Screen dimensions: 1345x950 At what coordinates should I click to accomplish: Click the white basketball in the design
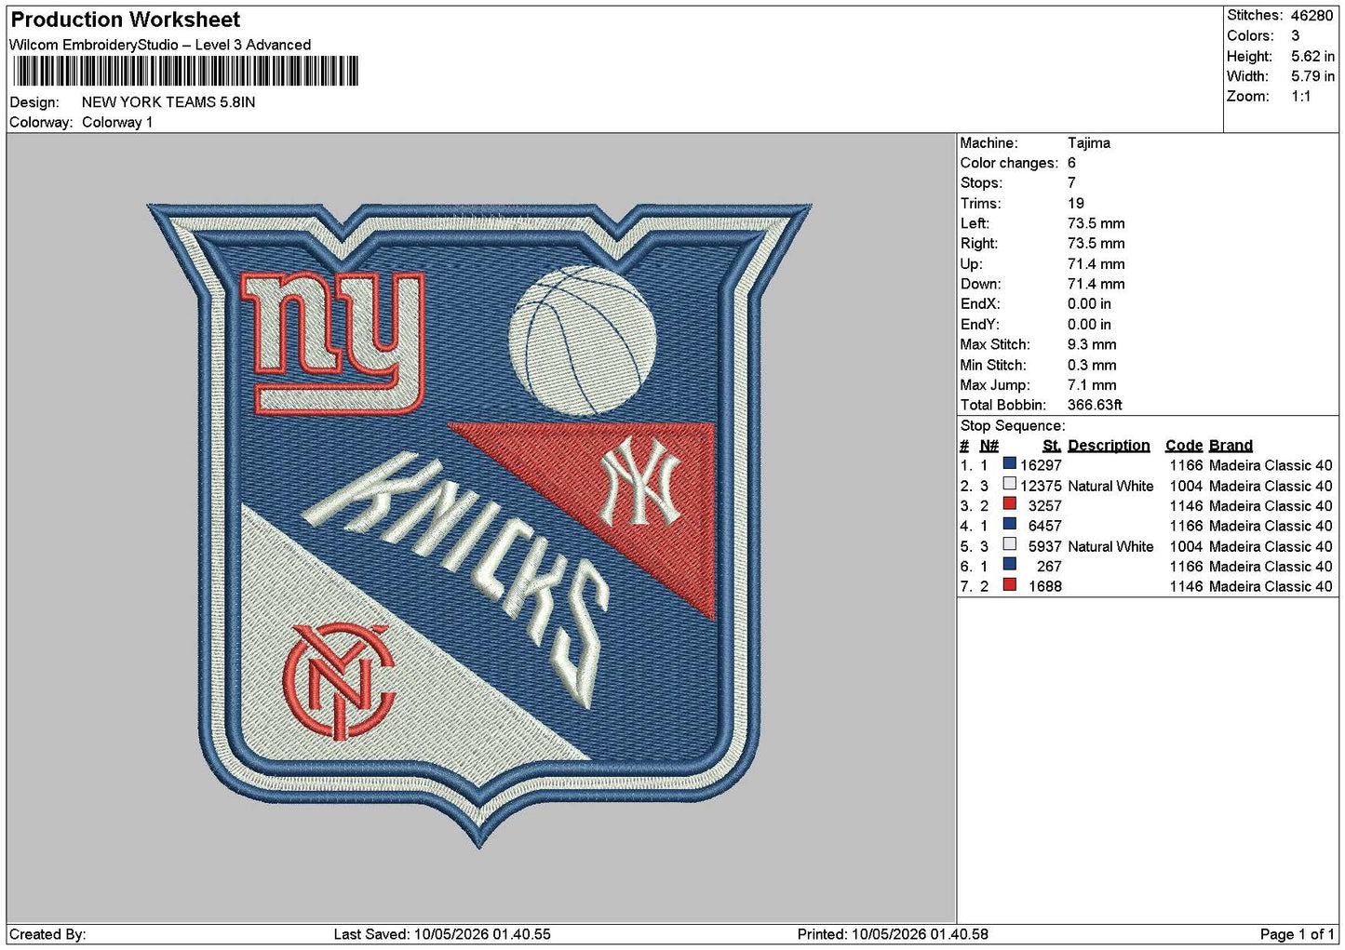click(x=584, y=341)
